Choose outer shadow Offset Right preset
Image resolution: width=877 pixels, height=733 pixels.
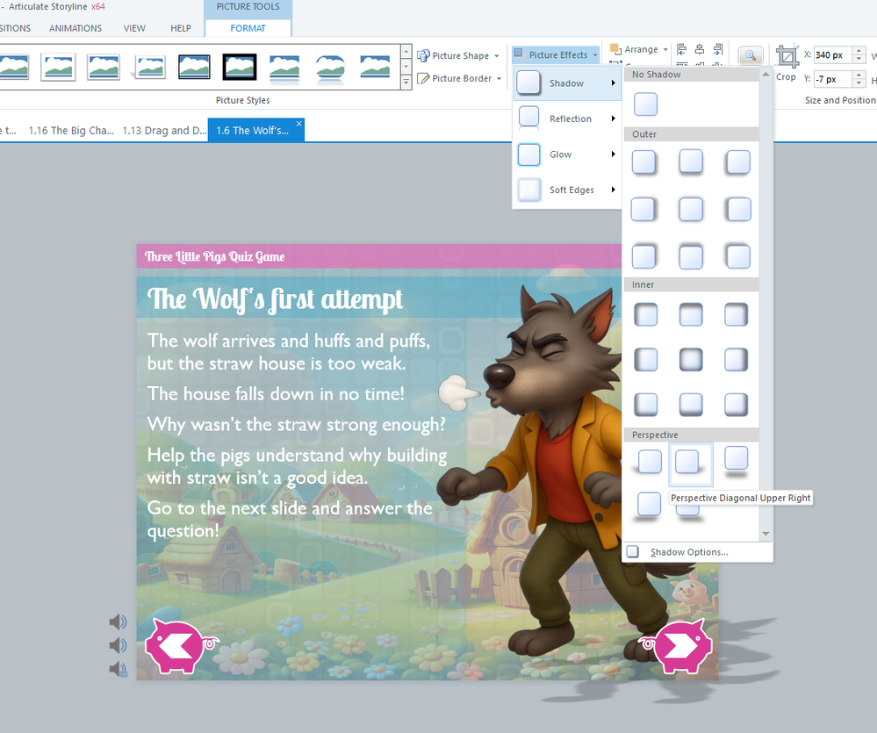point(643,210)
